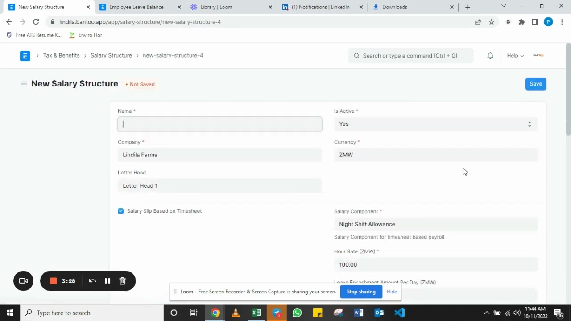The image size is (571, 321).
Task: Open the Is Active dropdown
Action: pyautogui.click(x=436, y=124)
